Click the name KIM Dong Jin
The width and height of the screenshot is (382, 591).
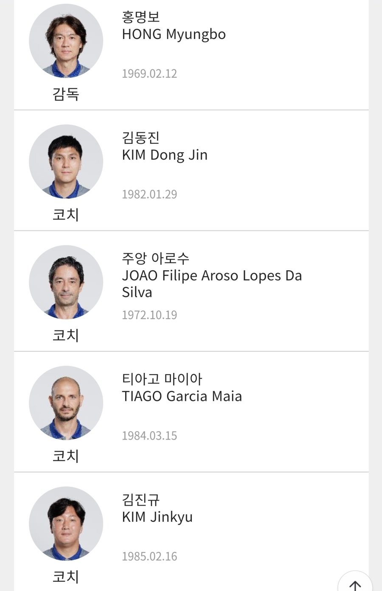165,155
